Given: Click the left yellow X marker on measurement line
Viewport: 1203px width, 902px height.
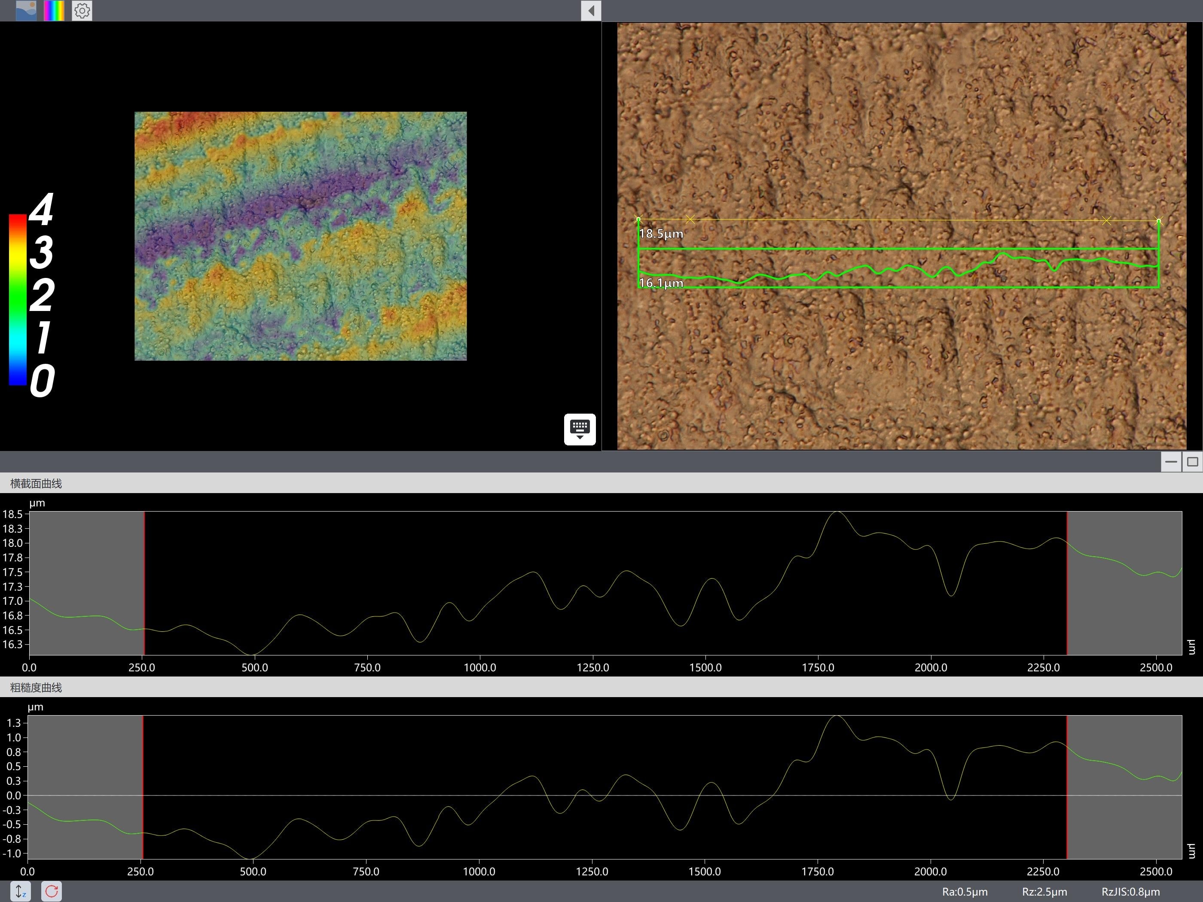Looking at the screenshot, I should [690, 219].
